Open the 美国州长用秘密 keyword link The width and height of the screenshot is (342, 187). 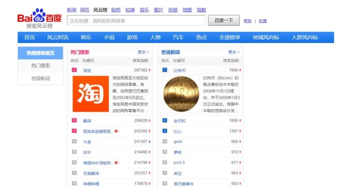(98, 163)
